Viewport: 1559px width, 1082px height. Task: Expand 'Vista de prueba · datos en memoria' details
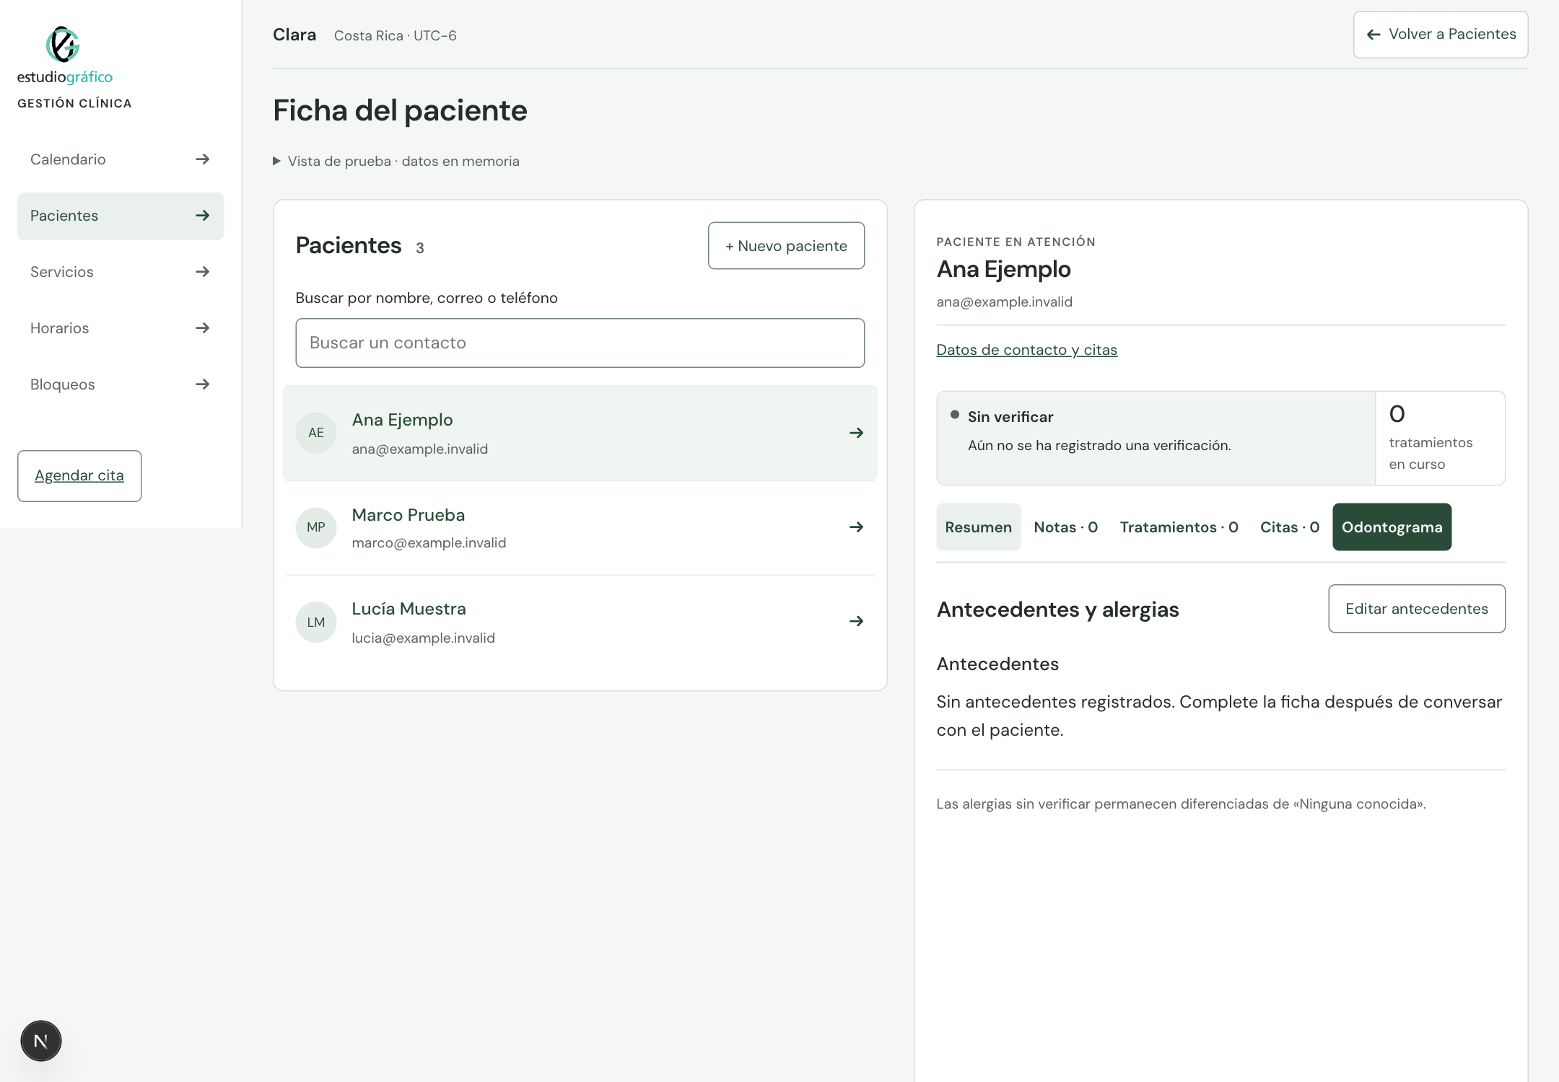coord(396,162)
